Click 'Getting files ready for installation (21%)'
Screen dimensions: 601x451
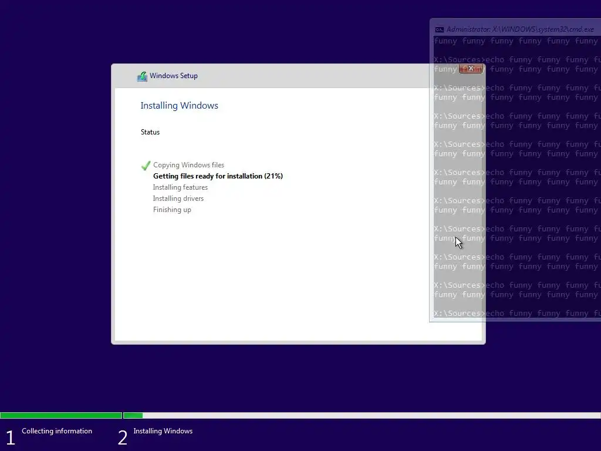[x=218, y=176]
